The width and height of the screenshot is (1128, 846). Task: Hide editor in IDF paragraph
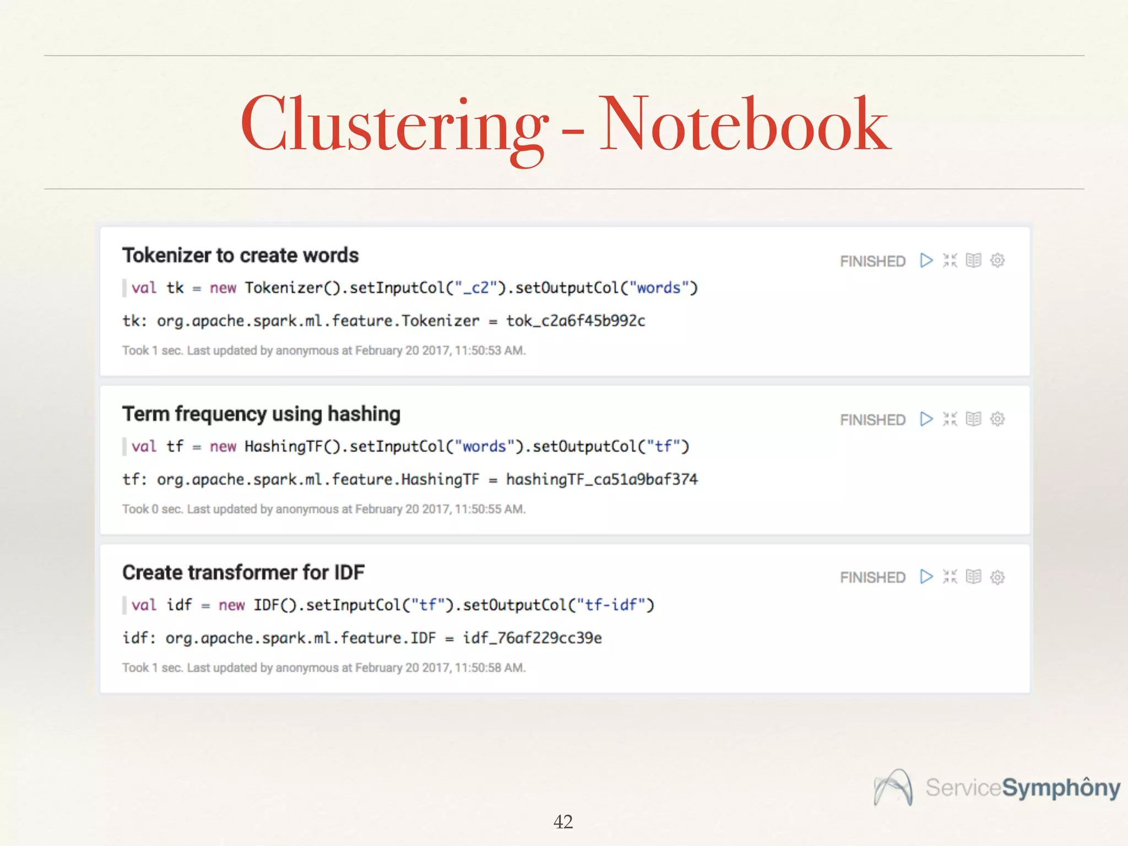[x=950, y=577]
